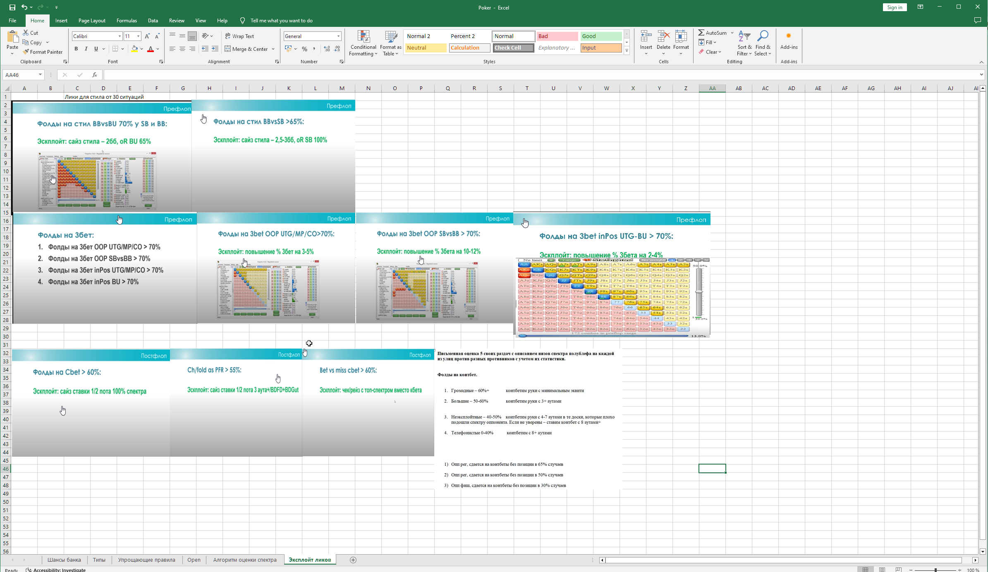Open the File menu

tap(12, 21)
